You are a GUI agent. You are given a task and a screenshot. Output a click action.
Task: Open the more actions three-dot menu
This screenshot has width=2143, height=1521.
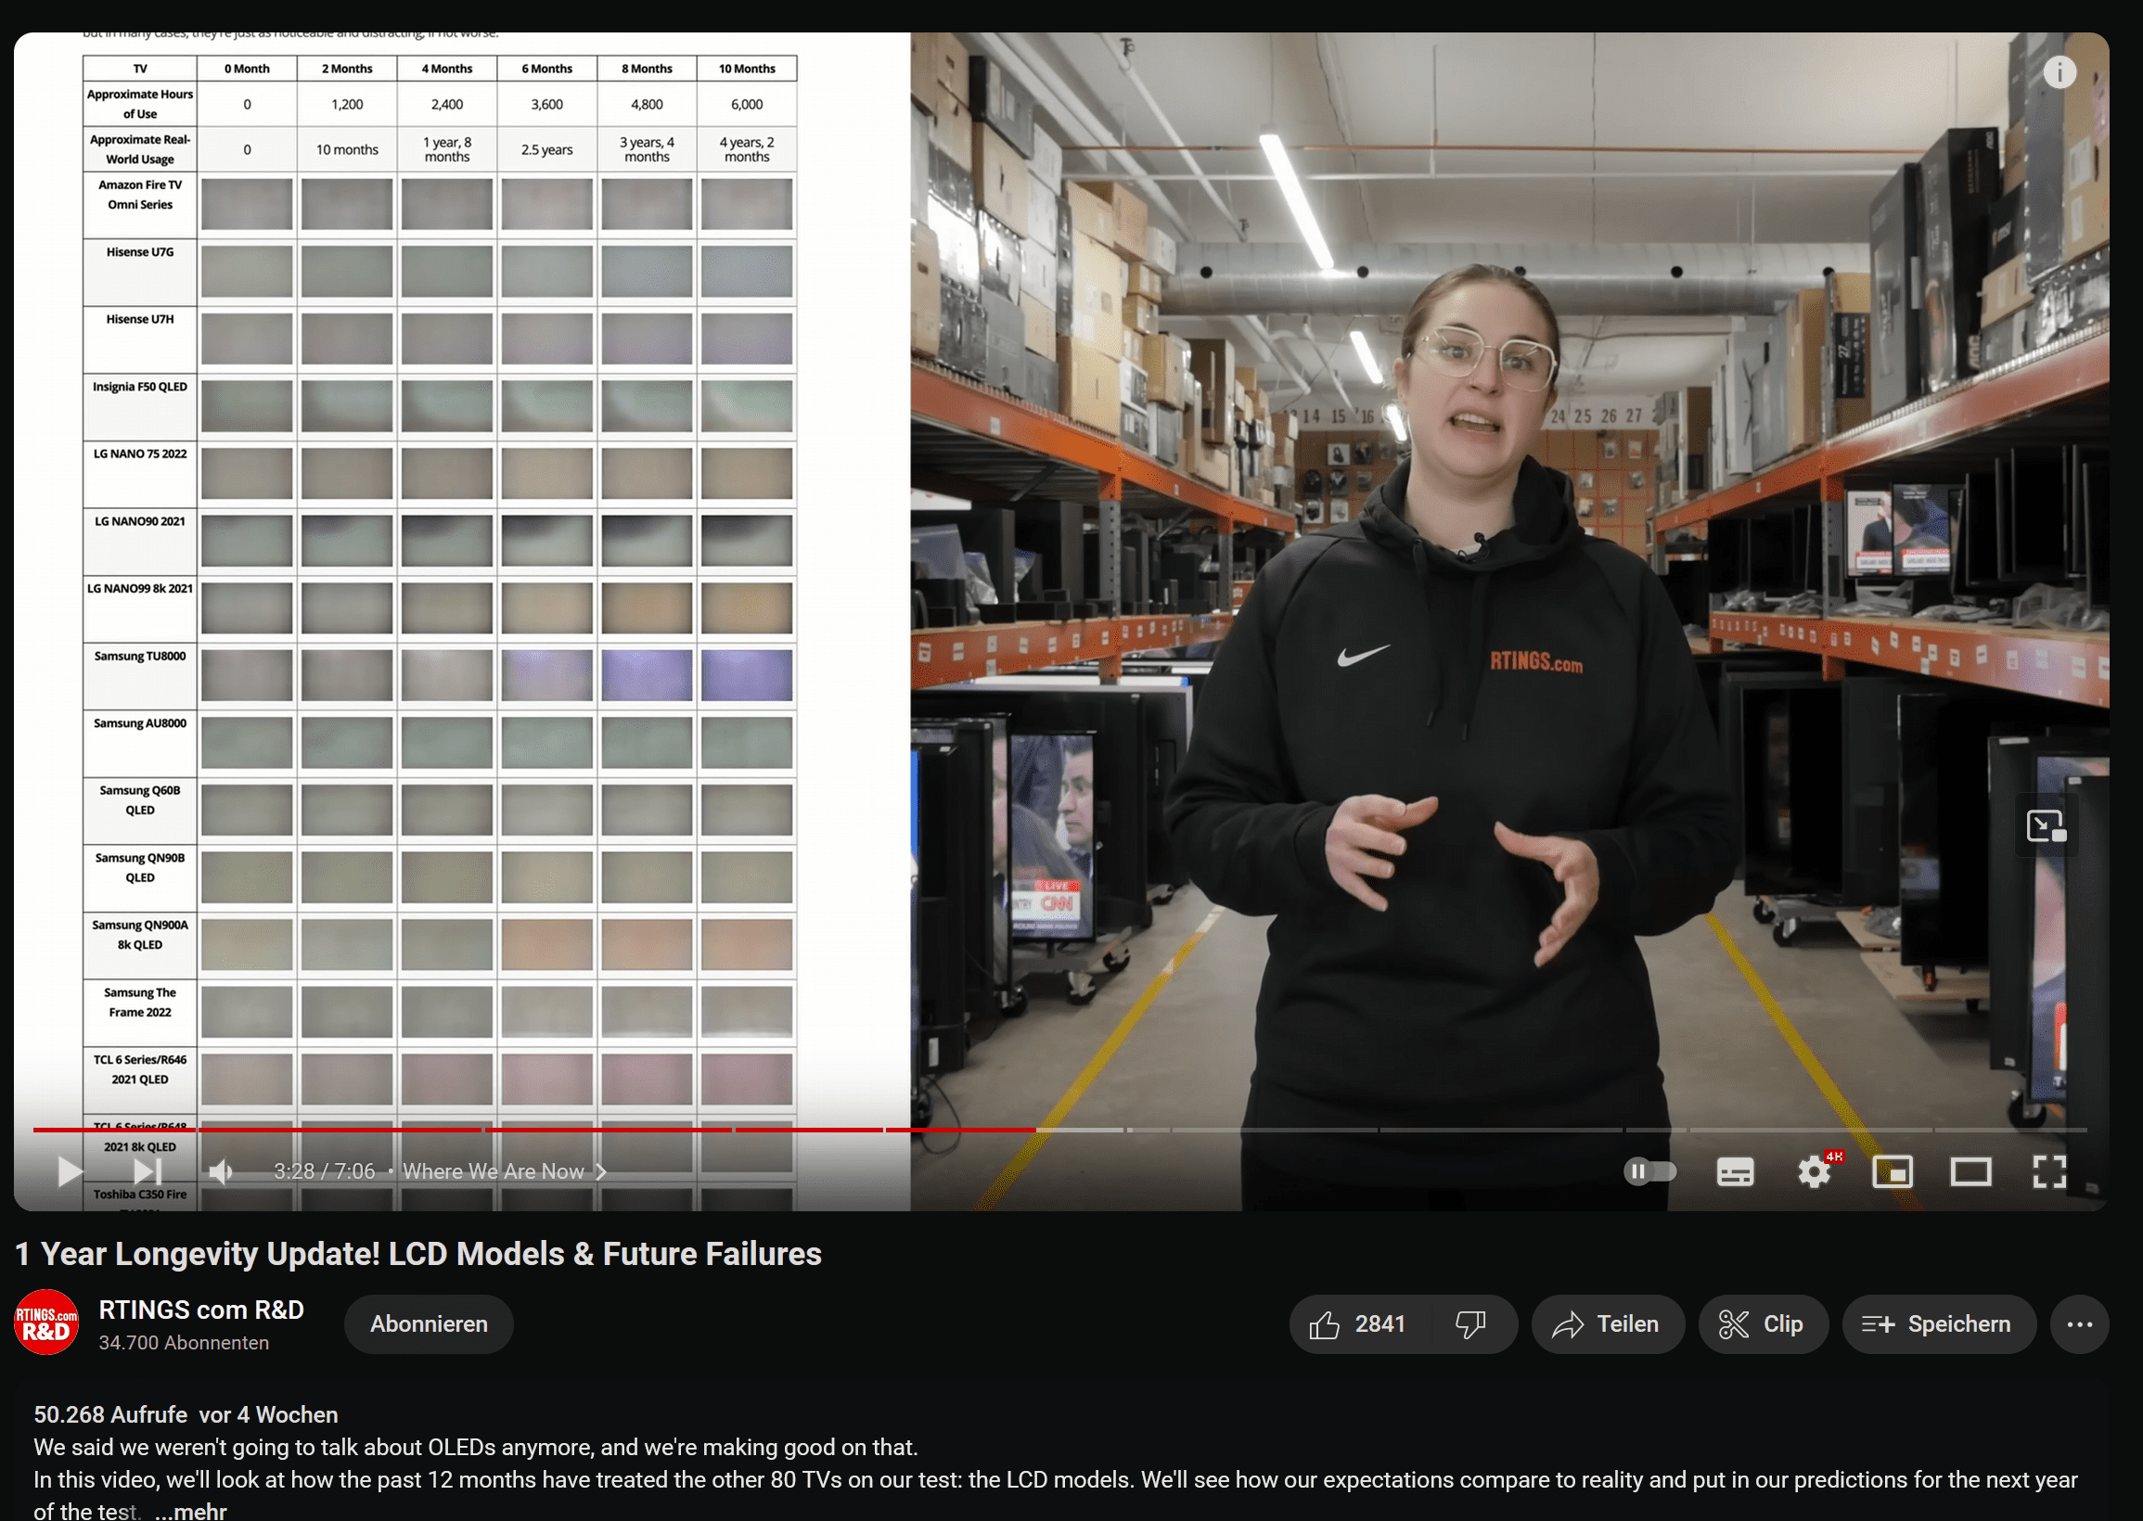[2079, 1323]
